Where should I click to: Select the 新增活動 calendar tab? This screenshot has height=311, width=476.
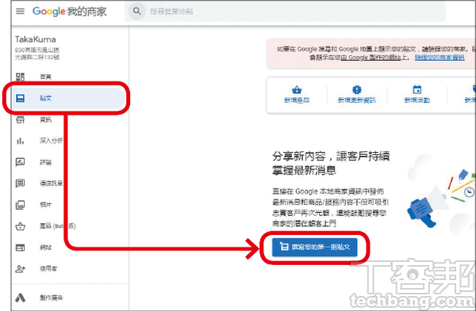417,94
